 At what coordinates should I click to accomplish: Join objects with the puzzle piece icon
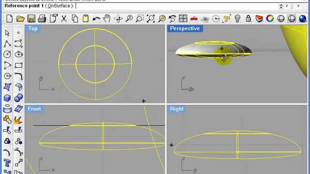tap(7, 119)
